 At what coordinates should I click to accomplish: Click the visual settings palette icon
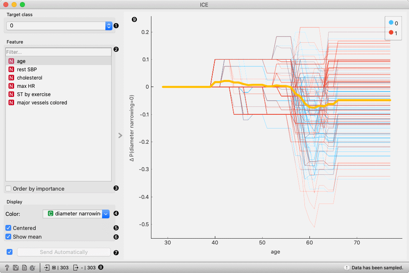[x=32, y=268]
